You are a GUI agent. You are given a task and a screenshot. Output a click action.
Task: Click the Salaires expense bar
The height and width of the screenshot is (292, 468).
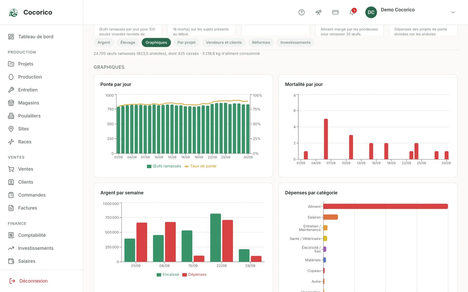(331, 217)
